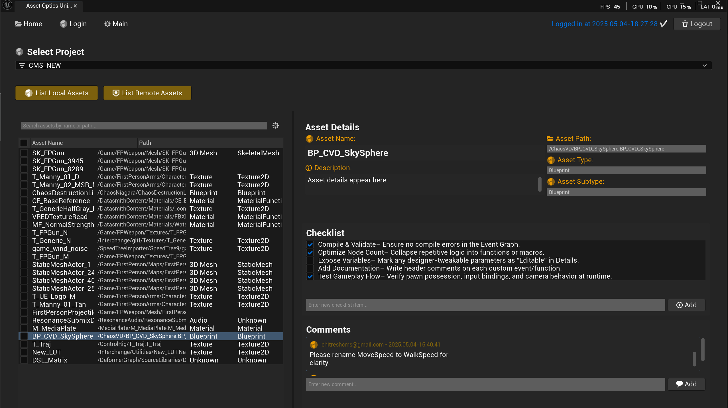Click the Unreal Engine logo icon

click(7, 5)
